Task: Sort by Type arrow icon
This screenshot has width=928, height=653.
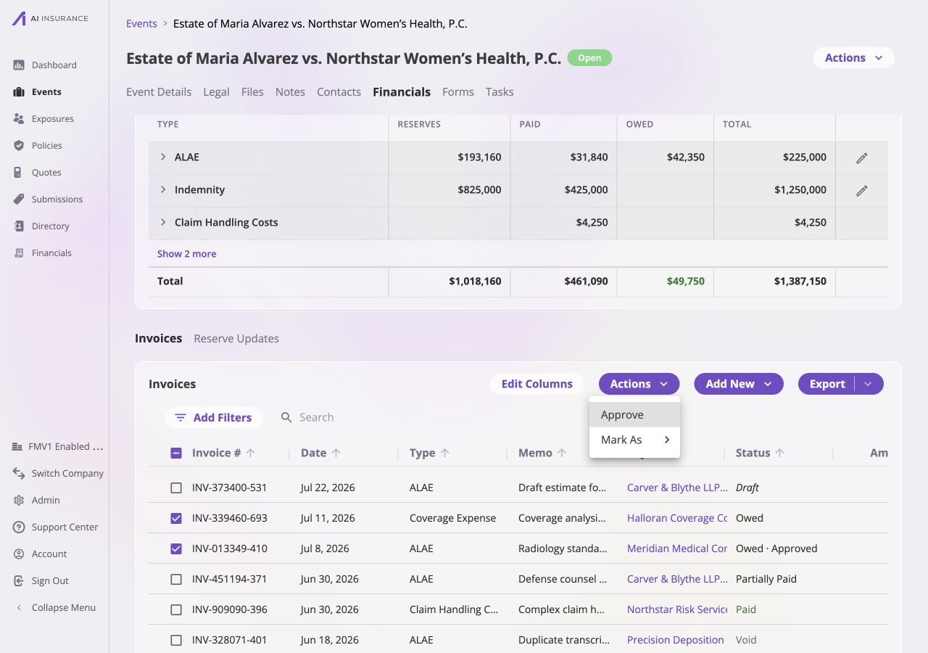Action: point(445,453)
